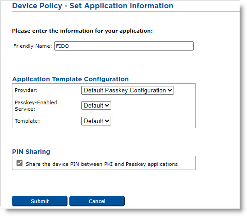The width and height of the screenshot is (247, 216).
Task: Click the Friendly Name label
Action: pyautogui.click(x=33, y=46)
